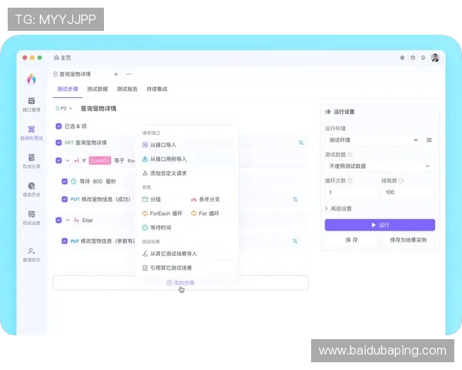Open the 在线分享 sidebar section
The image size is (462, 370).
pos(32,161)
